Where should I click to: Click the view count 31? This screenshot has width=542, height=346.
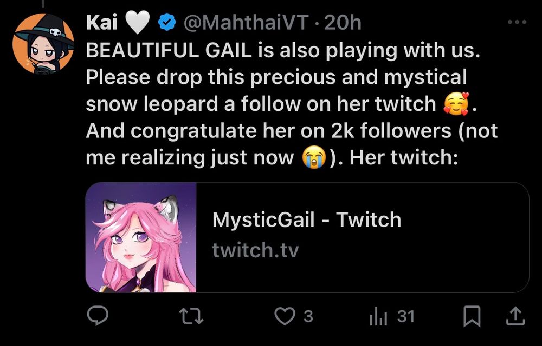click(x=405, y=316)
